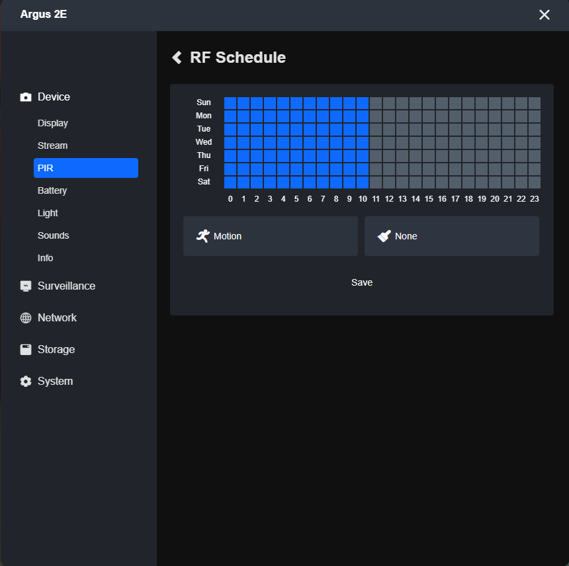Click the hour 14 column label
This screenshot has height=566, width=569.
click(x=416, y=199)
